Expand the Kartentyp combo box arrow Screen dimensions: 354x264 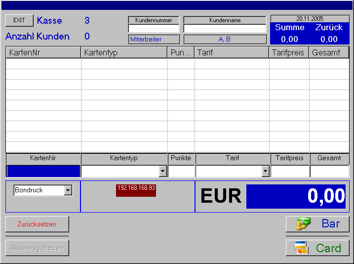coord(163,171)
